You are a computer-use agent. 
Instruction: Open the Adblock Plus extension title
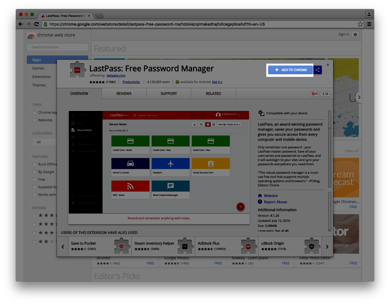tap(209, 243)
